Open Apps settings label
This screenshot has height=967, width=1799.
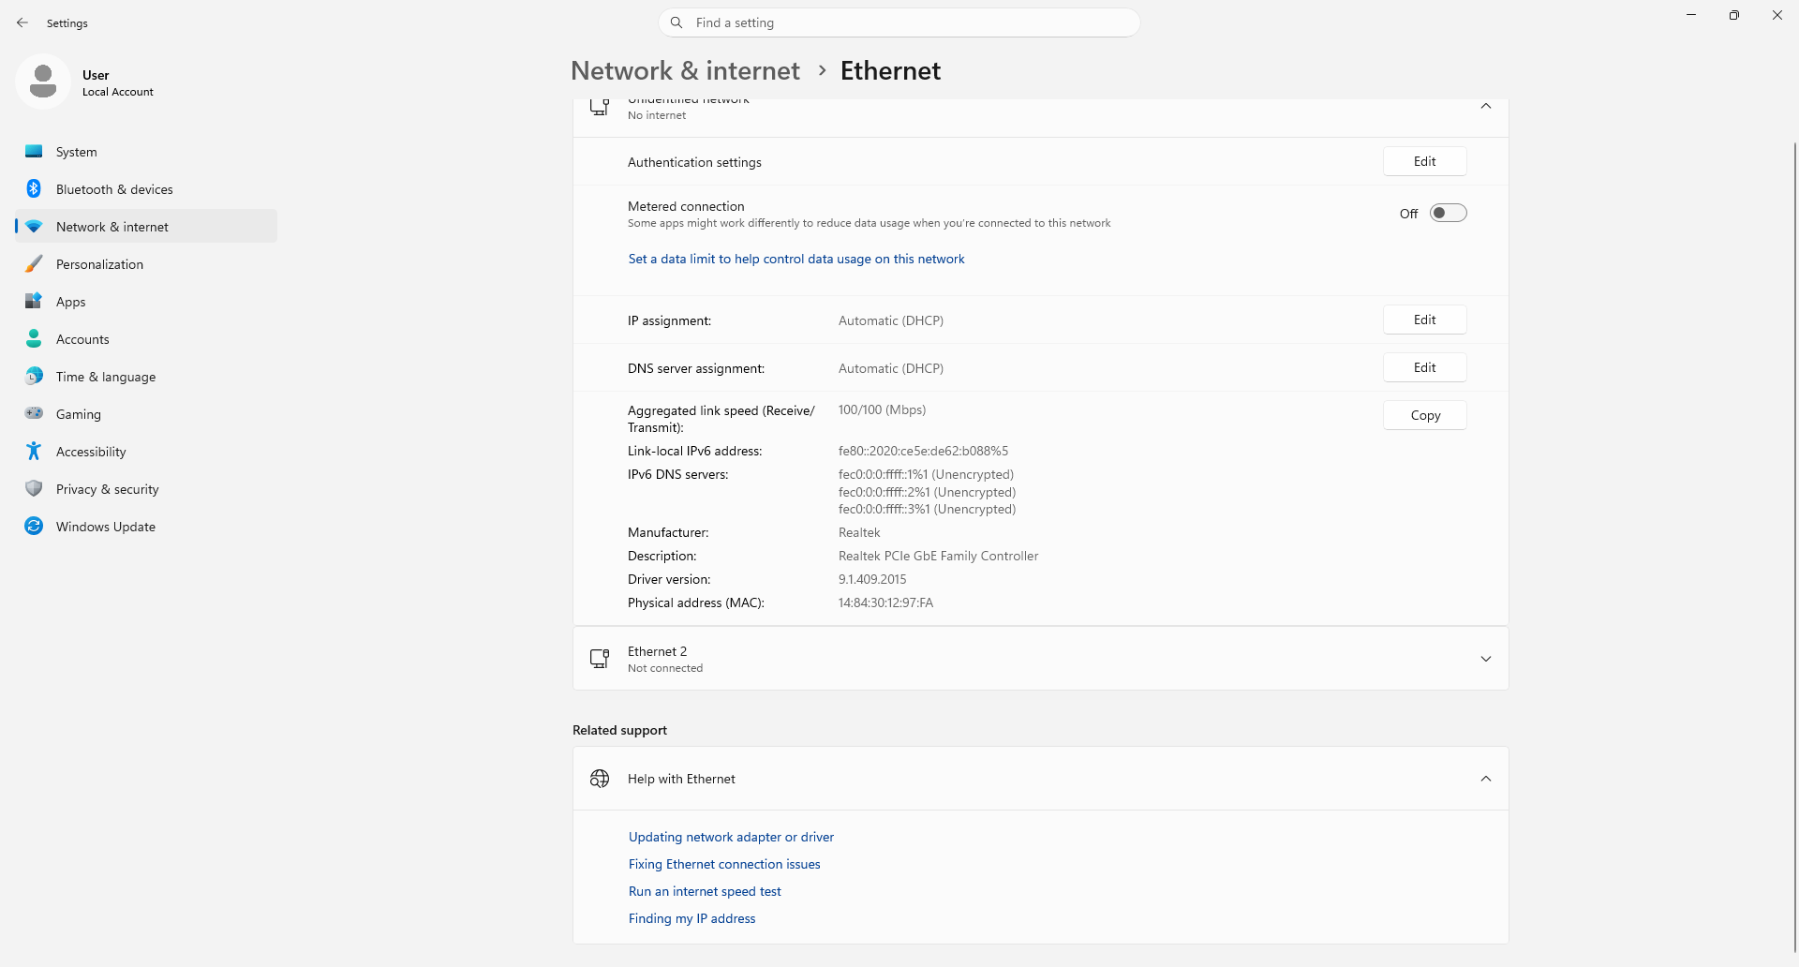tap(70, 302)
